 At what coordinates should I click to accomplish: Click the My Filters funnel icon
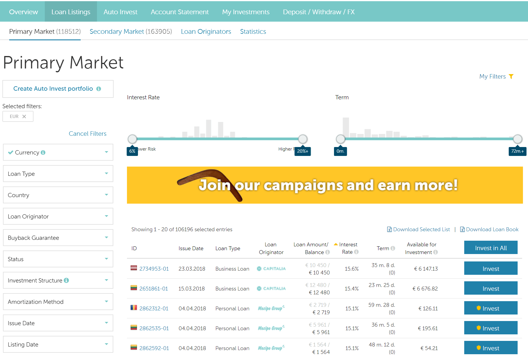[511, 76]
